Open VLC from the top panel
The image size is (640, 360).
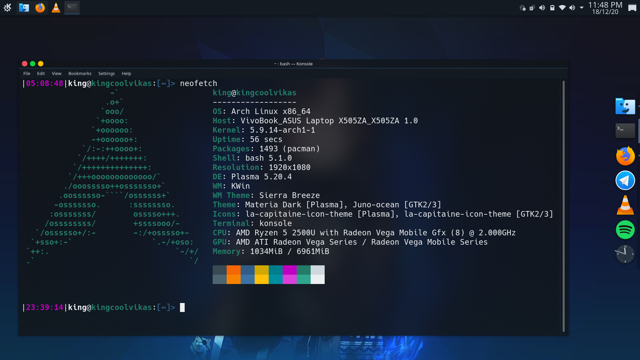pos(56,7)
